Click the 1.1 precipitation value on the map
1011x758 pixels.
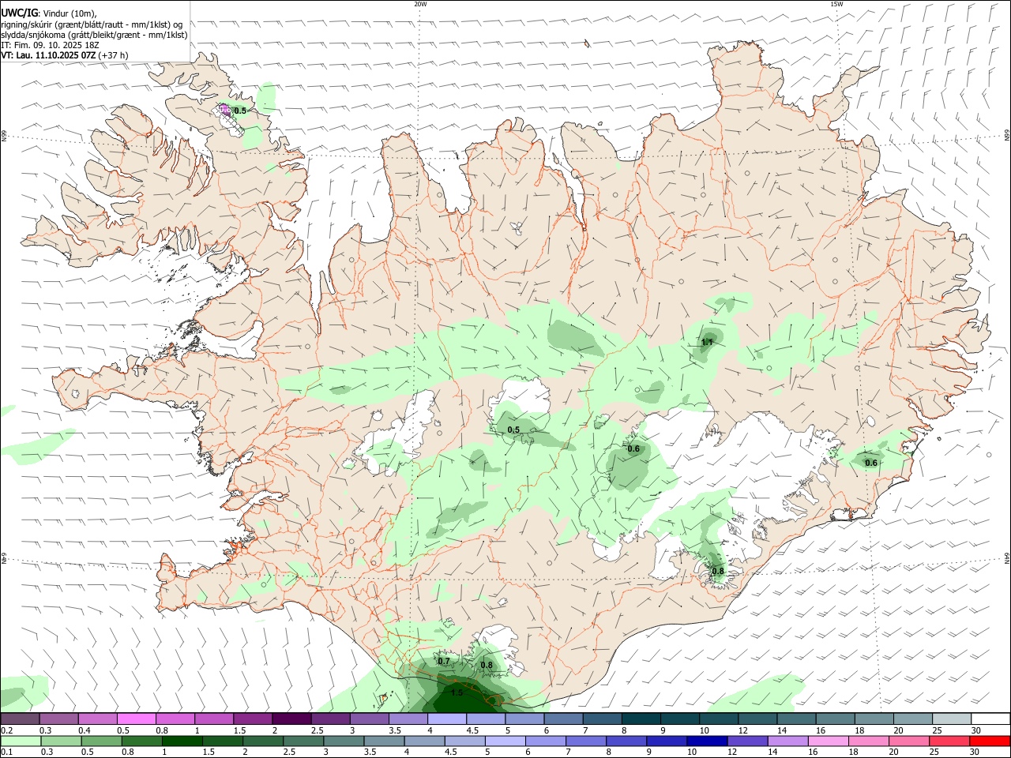pyautogui.click(x=707, y=342)
